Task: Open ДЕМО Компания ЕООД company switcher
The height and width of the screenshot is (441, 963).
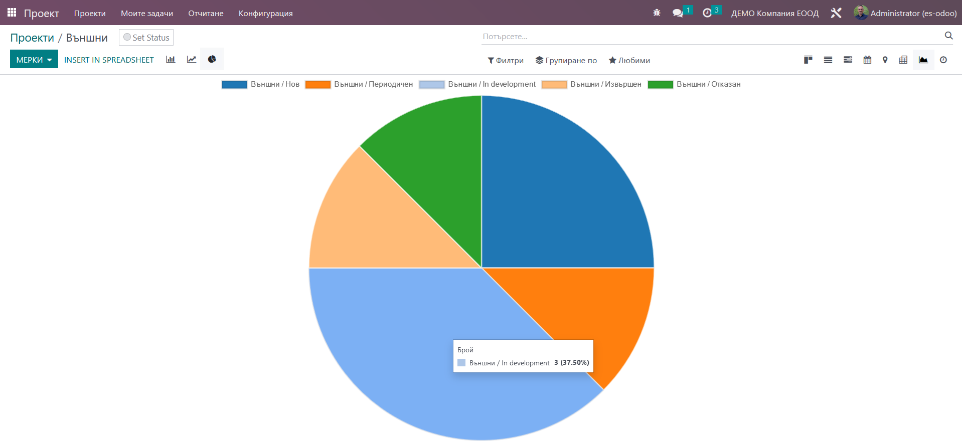Action: point(775,13)
